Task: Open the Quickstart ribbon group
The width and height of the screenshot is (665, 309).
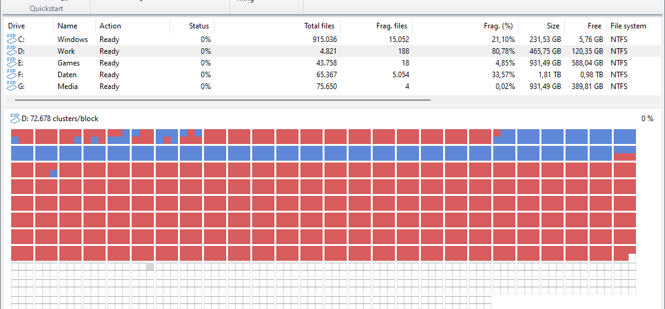Action: point(46,8)
